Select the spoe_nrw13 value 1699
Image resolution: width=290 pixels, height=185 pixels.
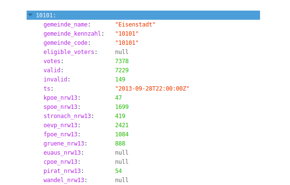122,107
